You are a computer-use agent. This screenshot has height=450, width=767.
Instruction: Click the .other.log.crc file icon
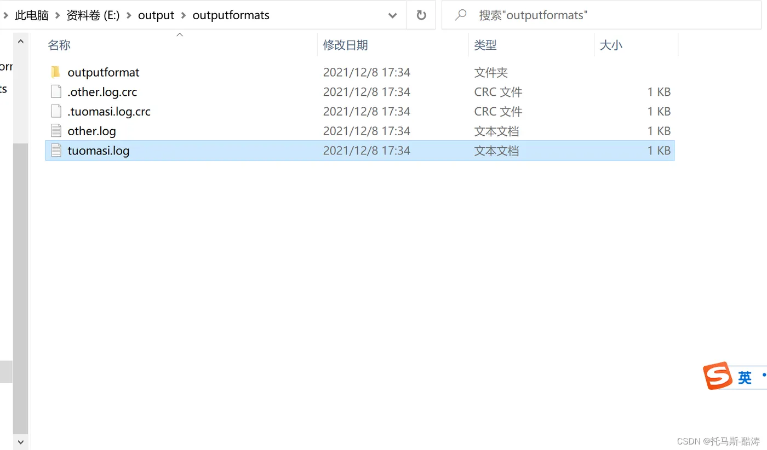click(55, 91)
